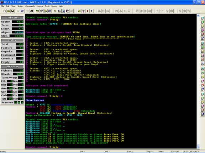Collapse the Trader Info panel header
Viewport: 205px width, 153px height.
coord(12,18)
